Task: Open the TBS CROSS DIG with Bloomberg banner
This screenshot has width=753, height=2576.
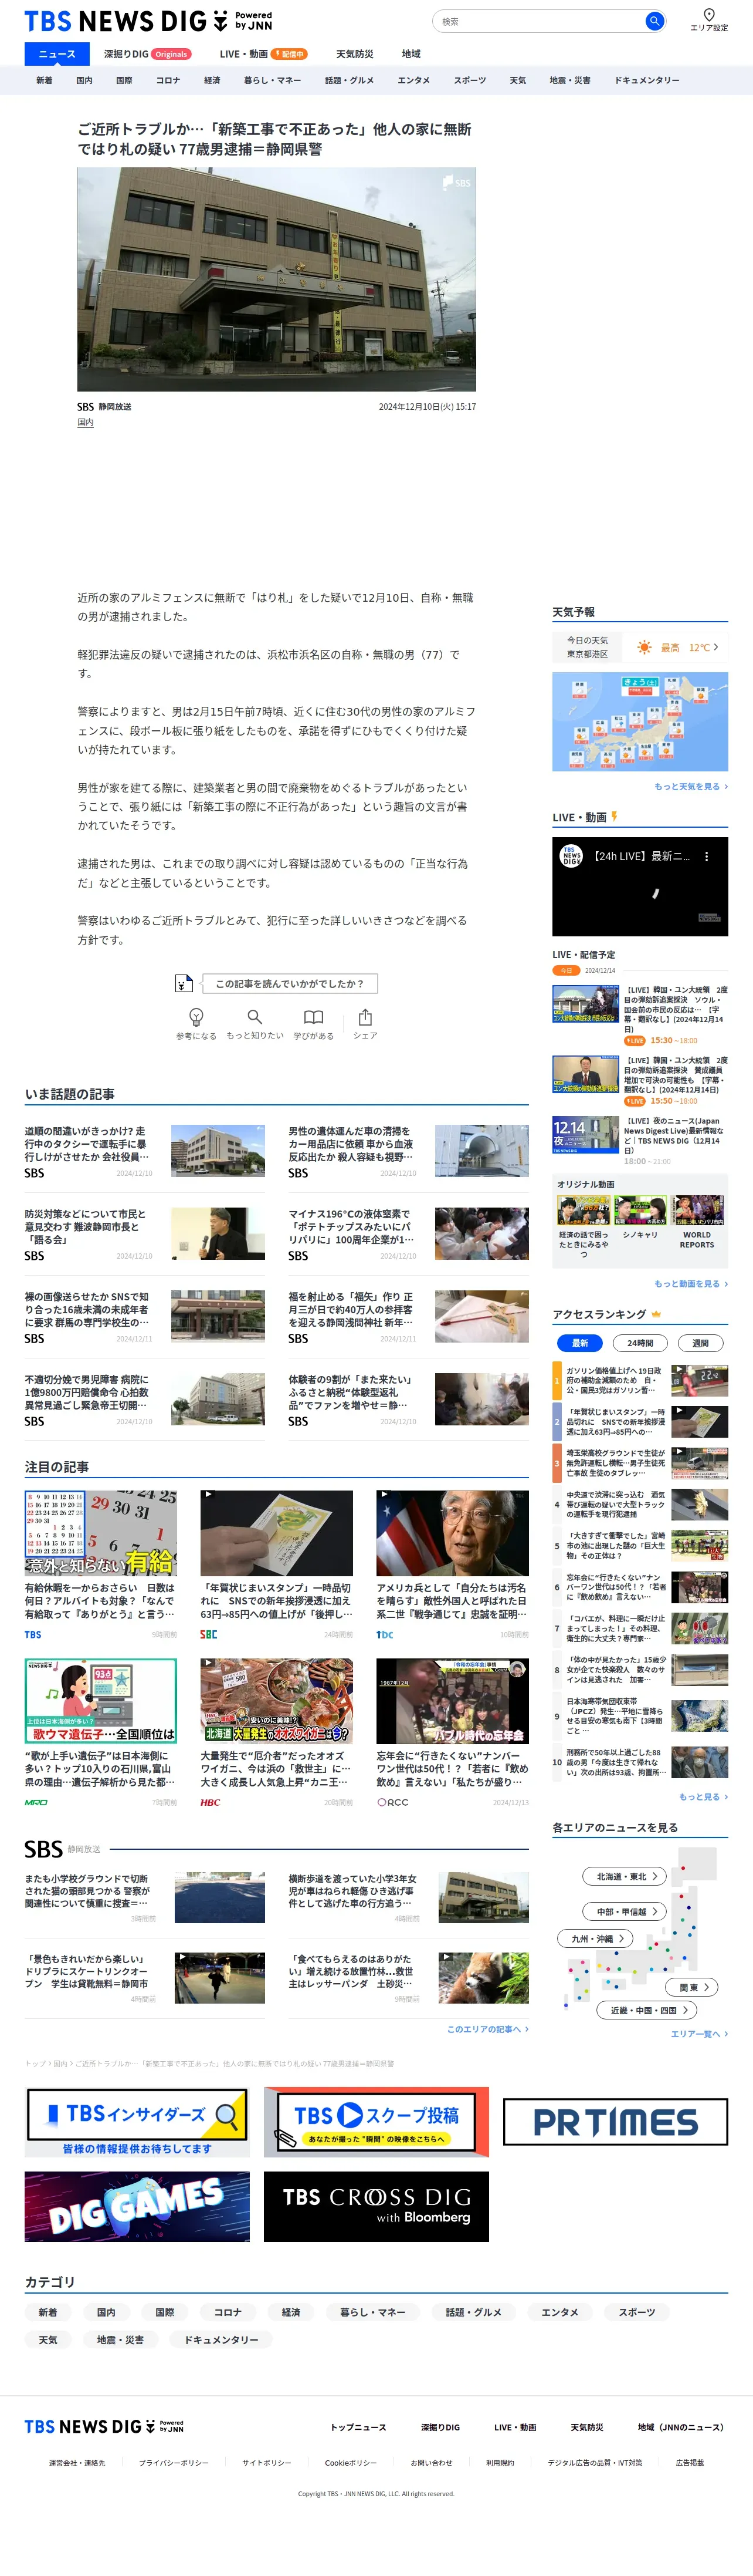Action: (376, 2206)
